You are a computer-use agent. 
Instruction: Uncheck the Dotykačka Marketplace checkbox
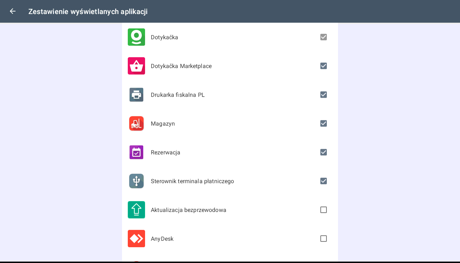coord(324,66)
